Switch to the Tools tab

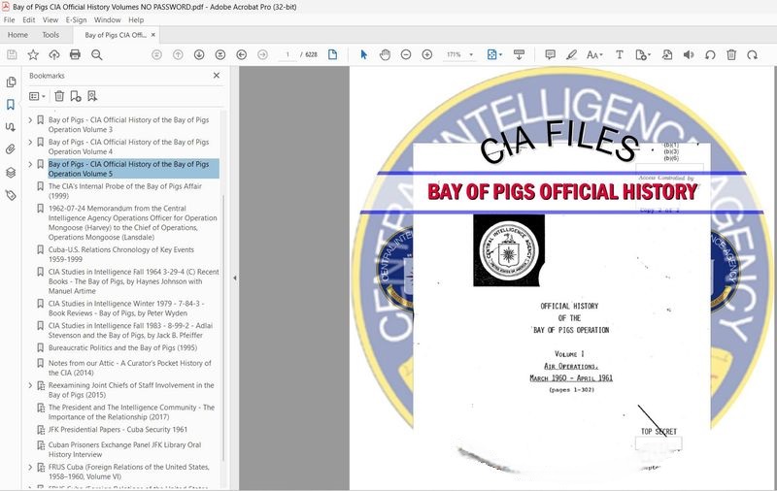pyautogui.click(x=50, y=35)
